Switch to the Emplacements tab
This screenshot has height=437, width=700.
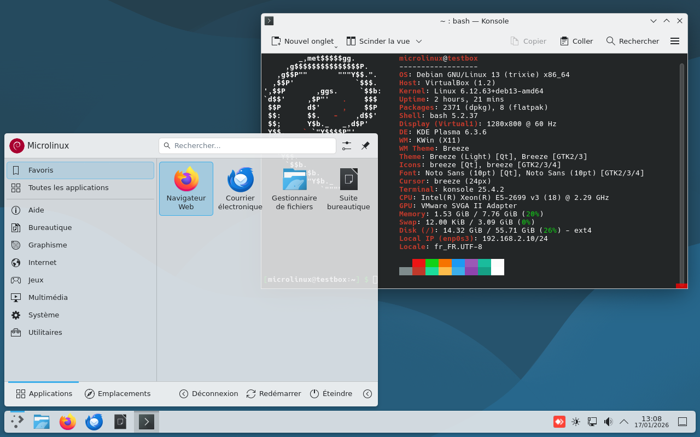pos(118,394)
